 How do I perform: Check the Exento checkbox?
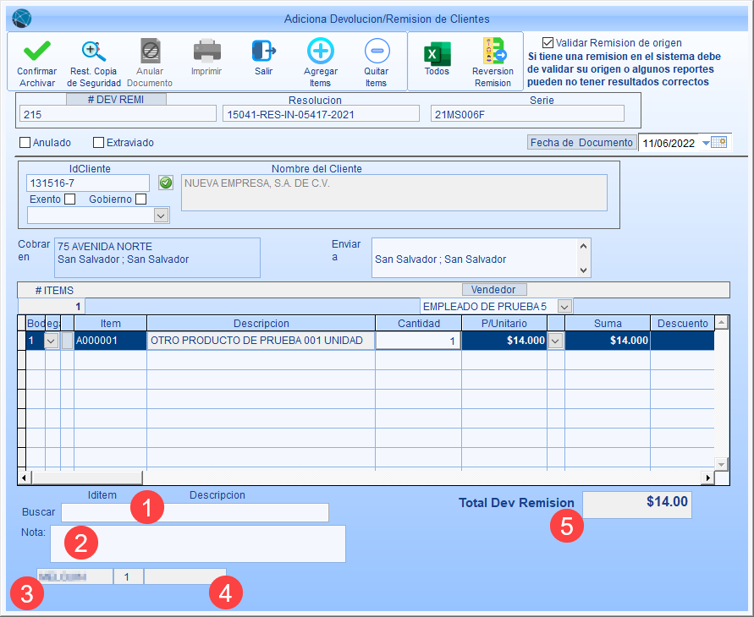tap(70, 199)
